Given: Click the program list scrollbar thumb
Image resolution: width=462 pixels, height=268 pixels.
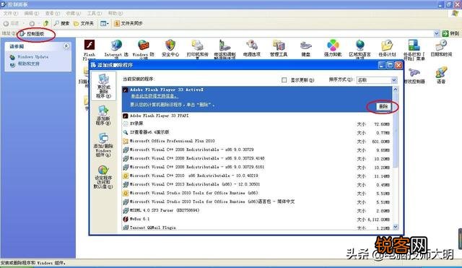Looking at the screenshot, I should pyautogui.click(x=396, y=130).
